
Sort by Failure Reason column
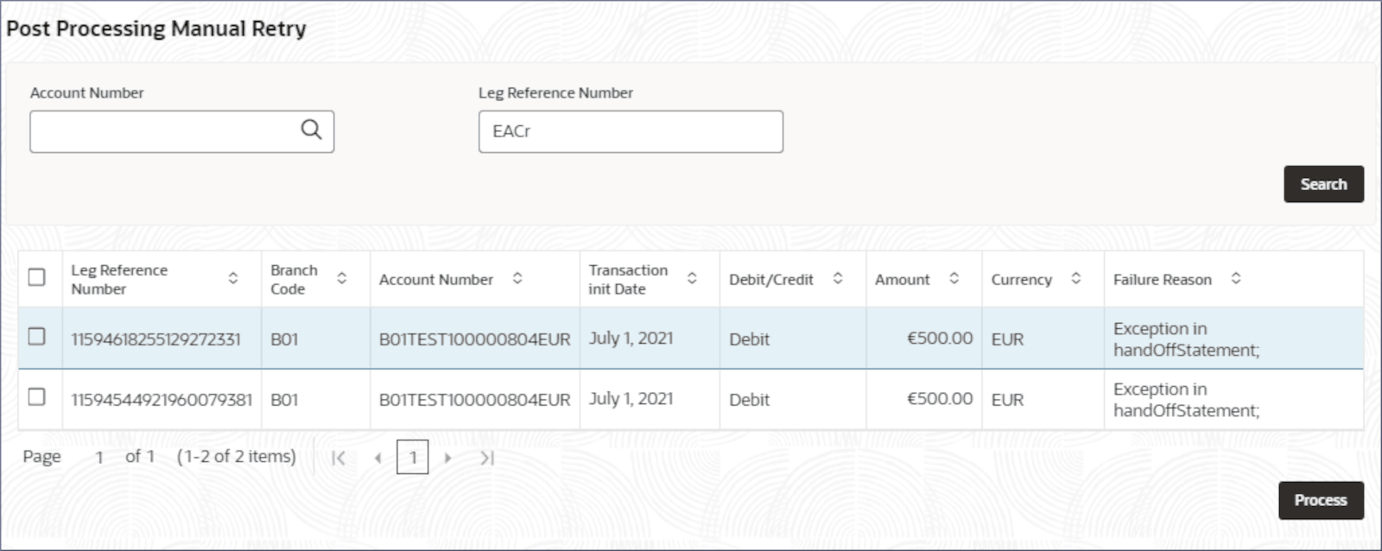click(x=1236, y=278)
